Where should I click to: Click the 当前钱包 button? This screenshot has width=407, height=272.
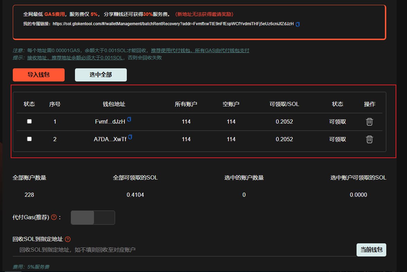[371, 250]
